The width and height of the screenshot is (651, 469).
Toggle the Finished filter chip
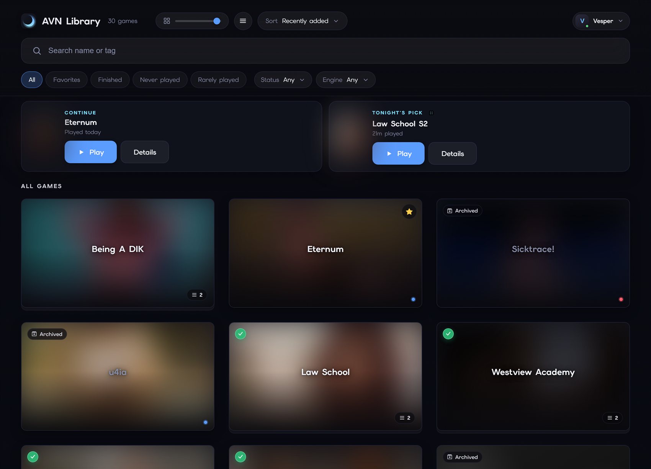[x=110, y=80]
